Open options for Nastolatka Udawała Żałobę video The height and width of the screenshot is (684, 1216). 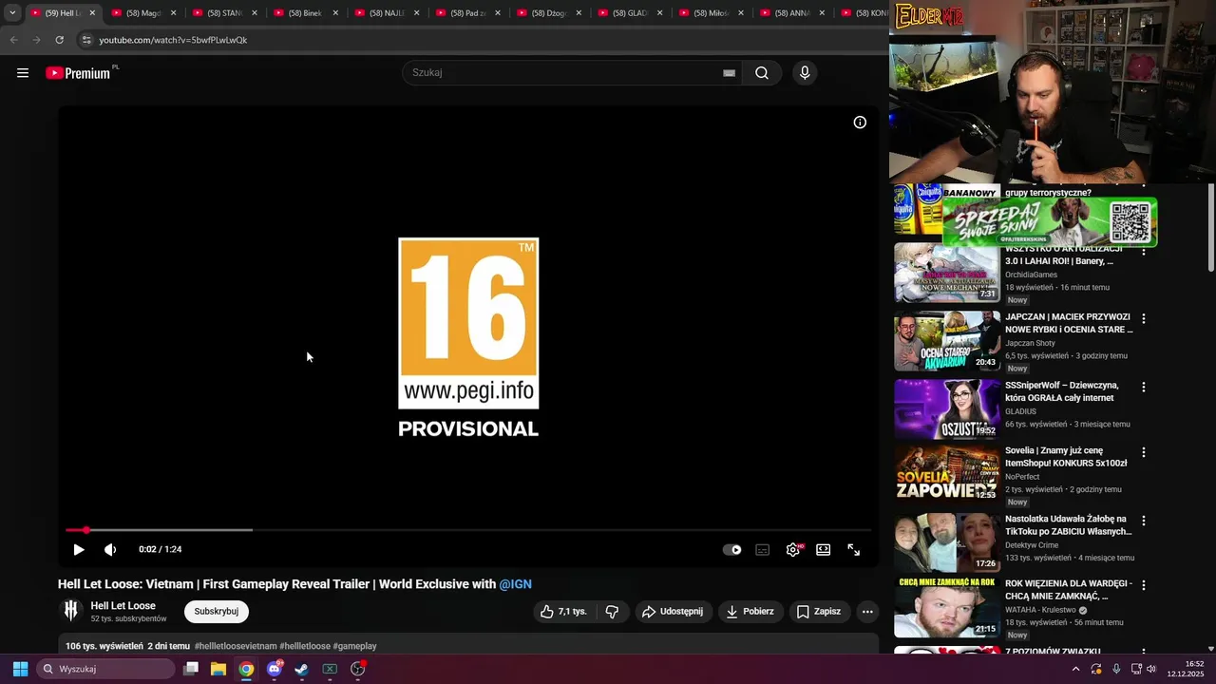pos(1144,521)
